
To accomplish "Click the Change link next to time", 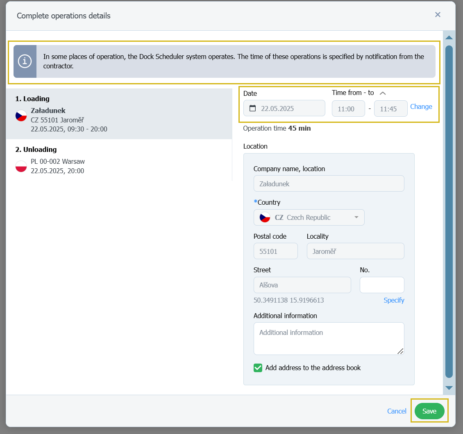I will 421,106.
